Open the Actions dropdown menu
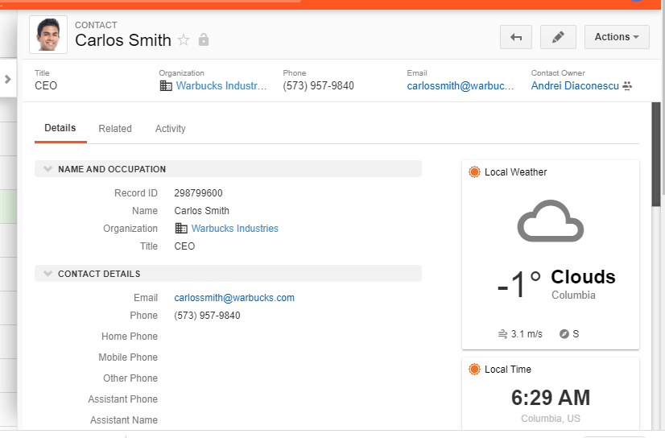 point(616,37)
